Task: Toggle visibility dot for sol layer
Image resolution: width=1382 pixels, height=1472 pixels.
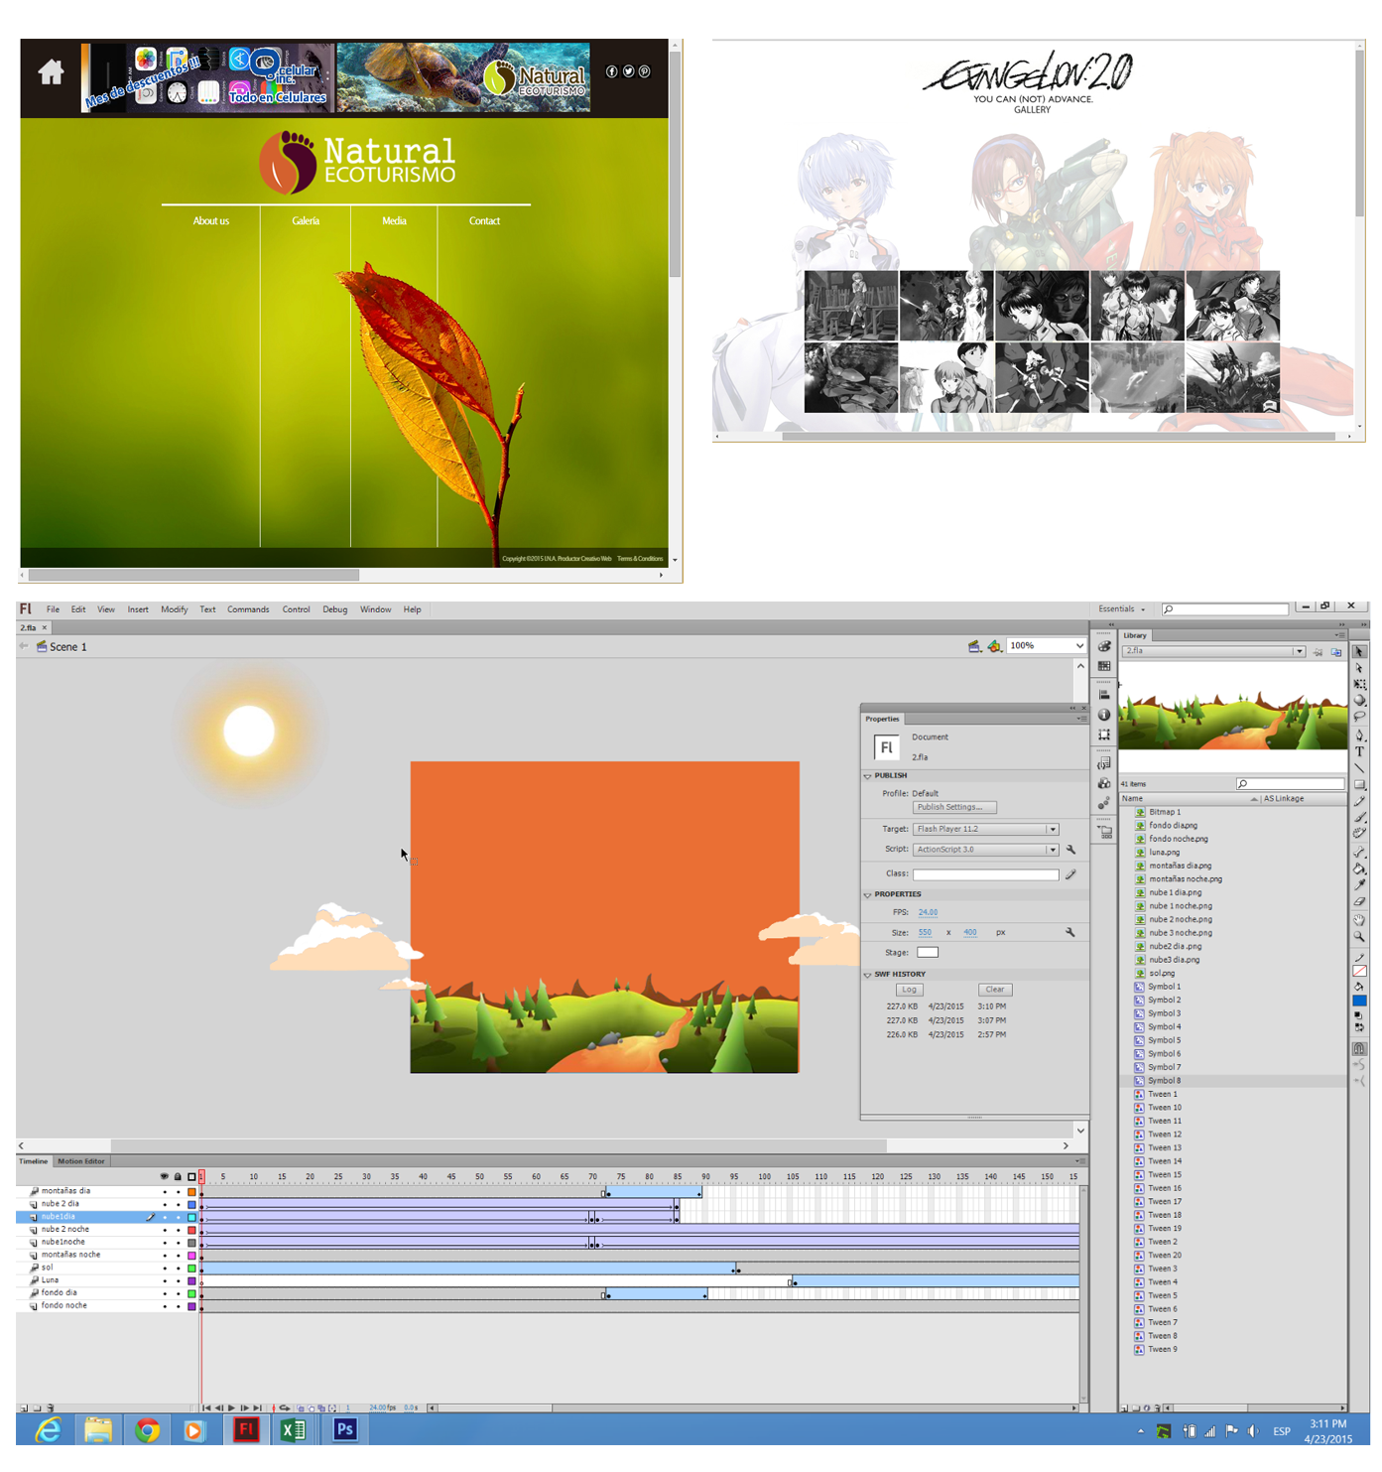Action: pyautogui.click(x=165, y=1268)
